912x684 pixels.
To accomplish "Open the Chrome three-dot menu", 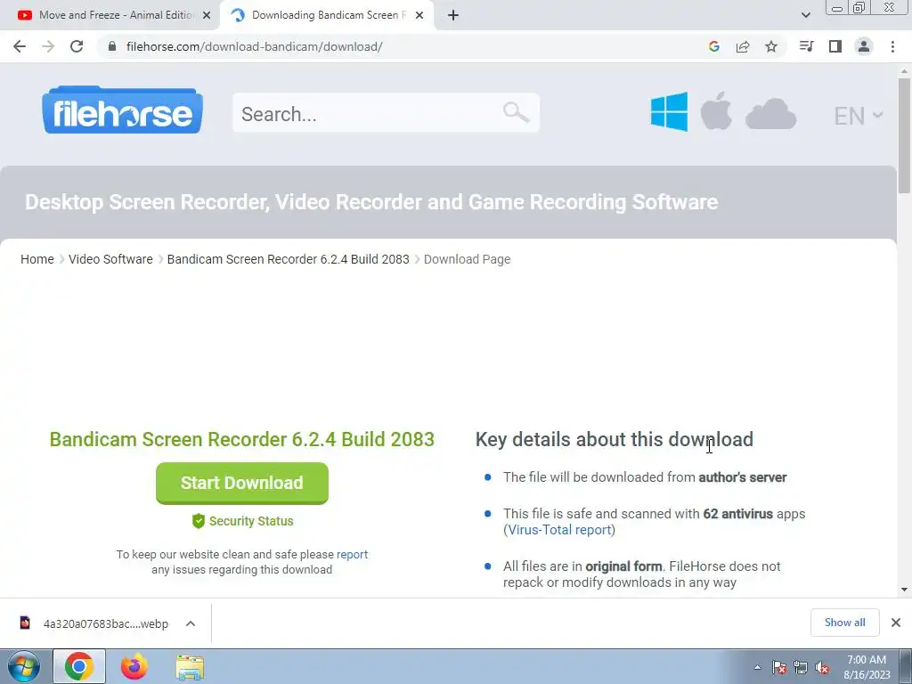I will [892, 46].
